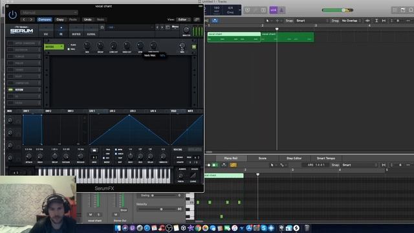
Task: Select the next Serum preset arrow
Action: [162, 27]
